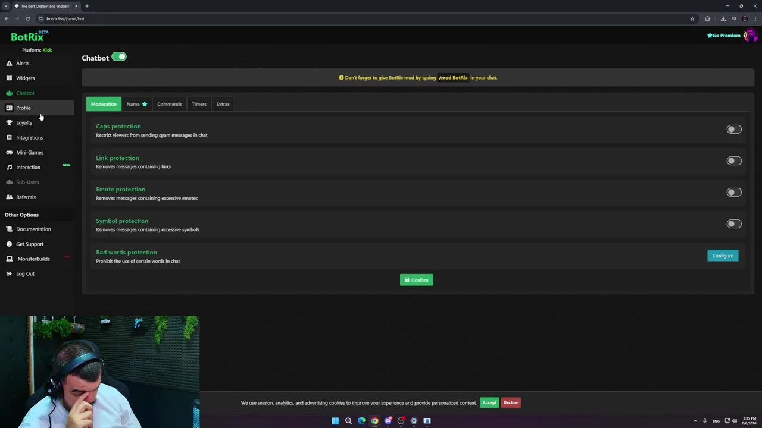Open a new browser tab with plus
762x428 pixels.
[86, 6]
